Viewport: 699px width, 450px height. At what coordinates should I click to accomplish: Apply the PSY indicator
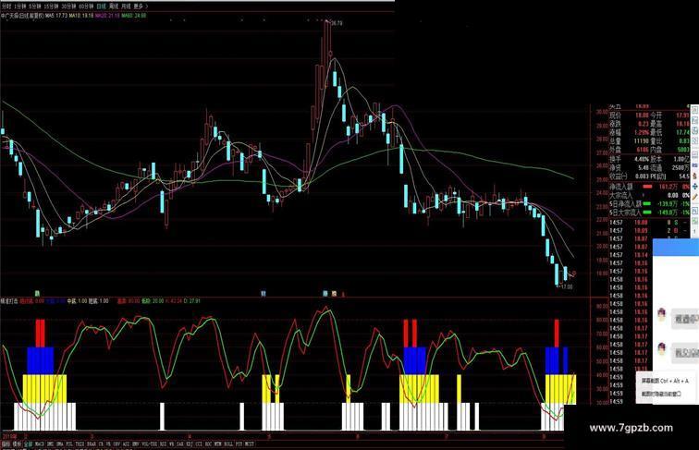tap(239, 444)
